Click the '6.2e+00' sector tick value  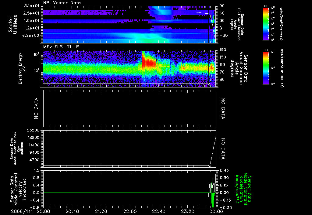31,36
